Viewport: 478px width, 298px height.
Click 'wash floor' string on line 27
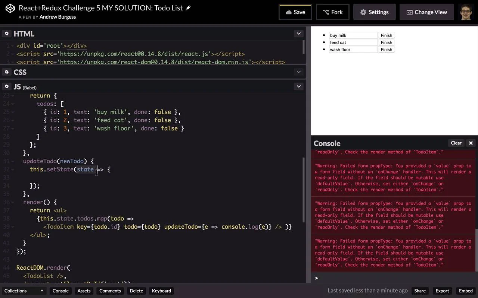tap(114, 129)
